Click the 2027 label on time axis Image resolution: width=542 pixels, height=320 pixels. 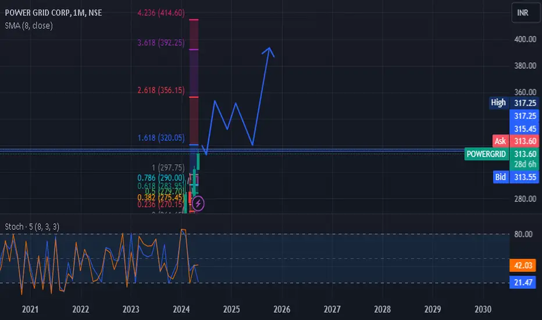(332, 310)
